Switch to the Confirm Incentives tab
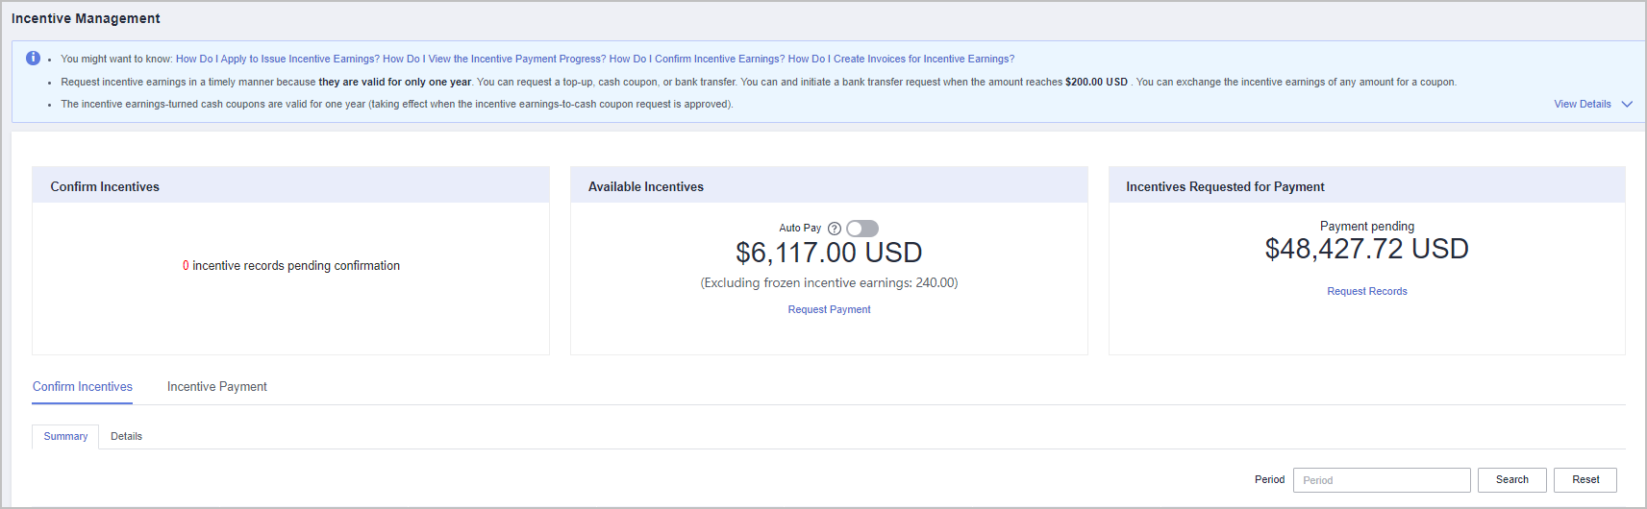Screen dimensions: 1647x509 pyautogui.click(x=83, y=386)
